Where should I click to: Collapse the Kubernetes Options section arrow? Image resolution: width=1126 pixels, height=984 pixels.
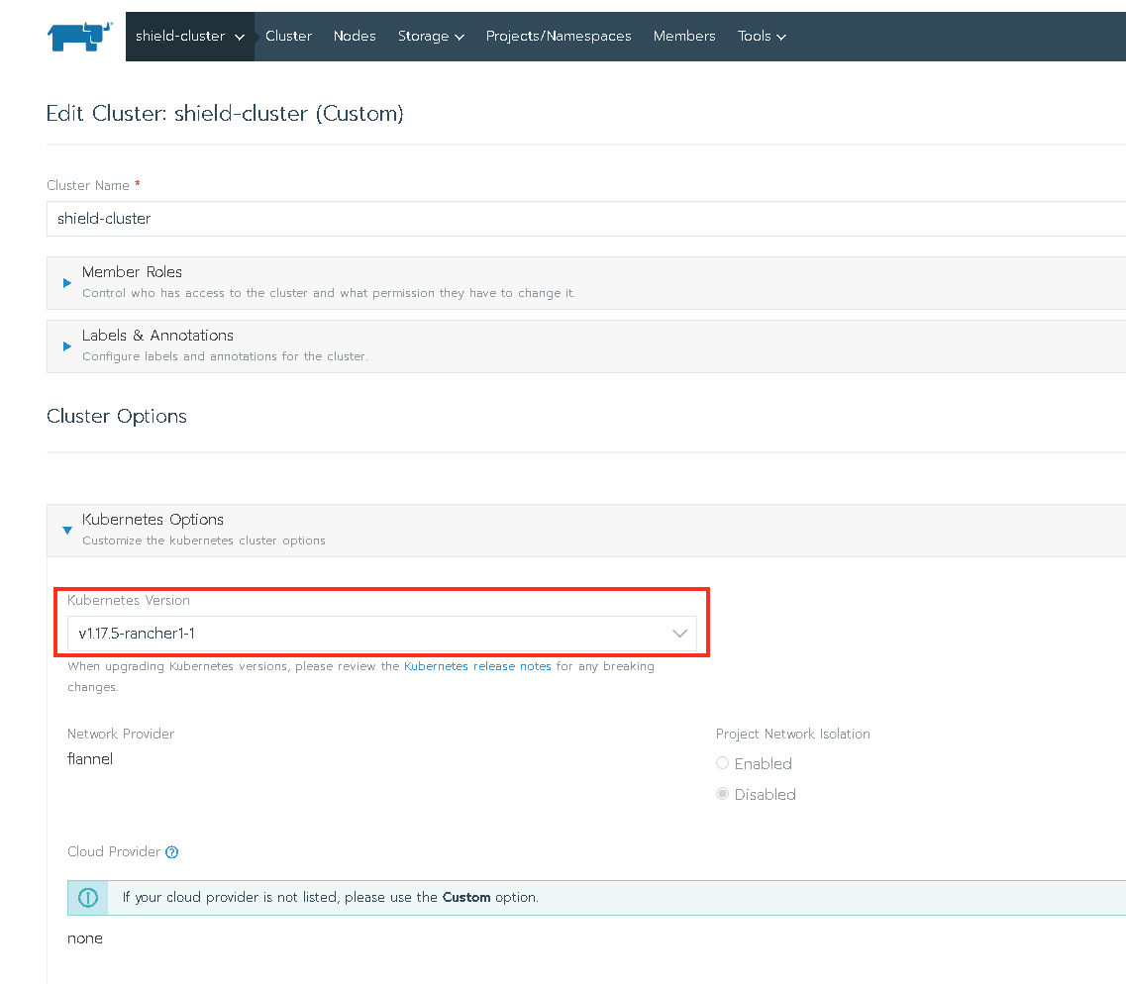tap(66, 531)
